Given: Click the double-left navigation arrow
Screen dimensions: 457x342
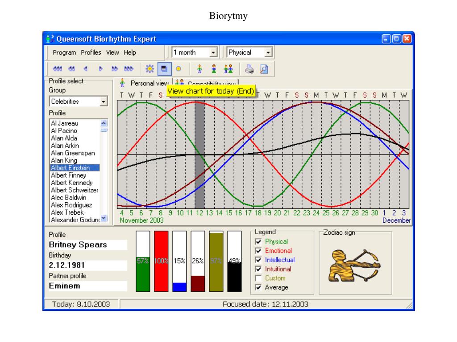Looking at the screenshot, I should [71, 69].
